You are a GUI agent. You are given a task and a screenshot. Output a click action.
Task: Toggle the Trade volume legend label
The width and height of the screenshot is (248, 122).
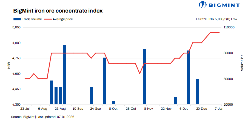pos(32,19)
